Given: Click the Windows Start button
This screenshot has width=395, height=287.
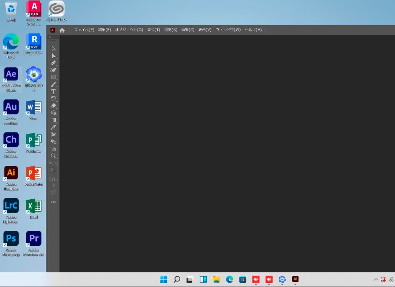Looking at the screenshot, I should pos(163,280).
